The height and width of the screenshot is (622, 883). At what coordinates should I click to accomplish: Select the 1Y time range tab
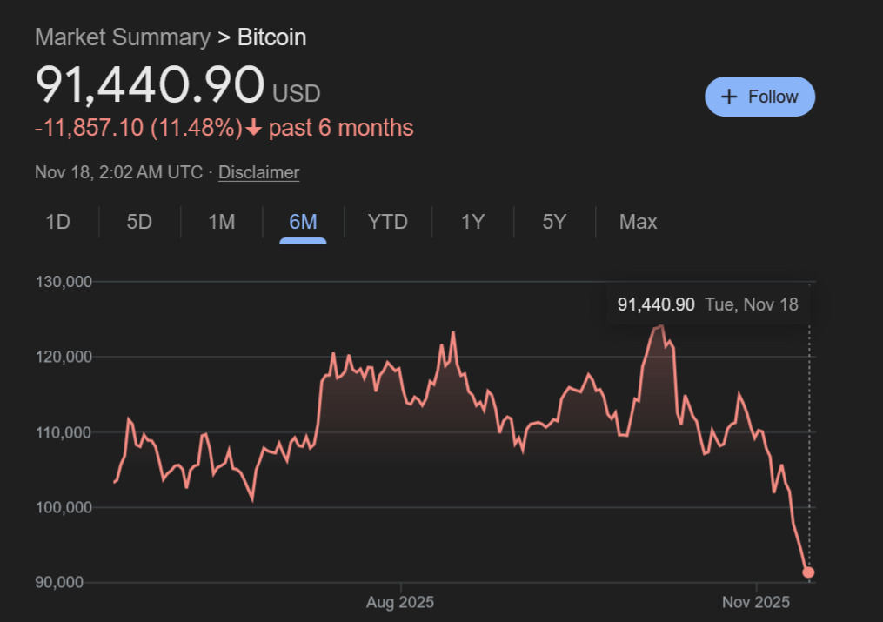click(473, 222)
